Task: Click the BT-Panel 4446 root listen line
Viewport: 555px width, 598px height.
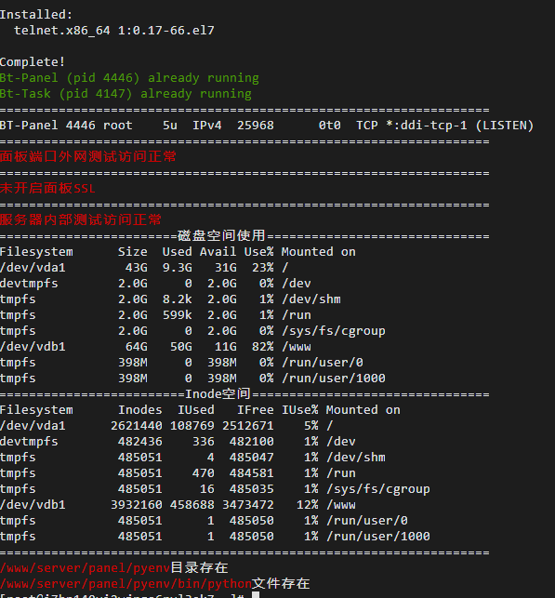Action: pyautogui.click(x=267, y=126)
